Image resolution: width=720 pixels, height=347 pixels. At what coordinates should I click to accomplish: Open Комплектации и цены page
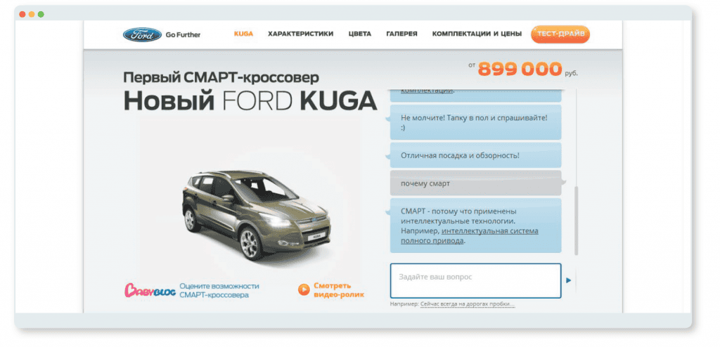point(477,34)
